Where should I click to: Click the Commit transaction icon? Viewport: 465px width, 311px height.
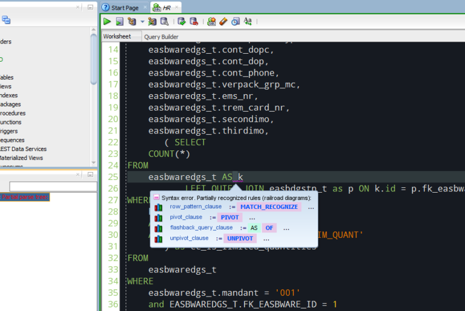[182, 22]
